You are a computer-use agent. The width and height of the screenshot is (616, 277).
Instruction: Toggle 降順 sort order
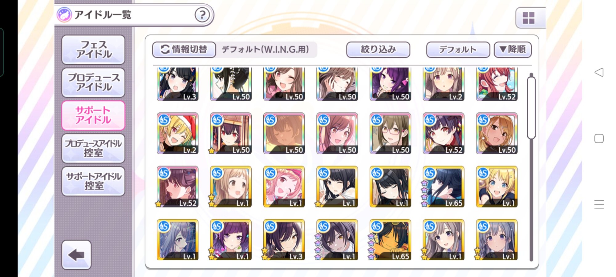coord(513,50)
